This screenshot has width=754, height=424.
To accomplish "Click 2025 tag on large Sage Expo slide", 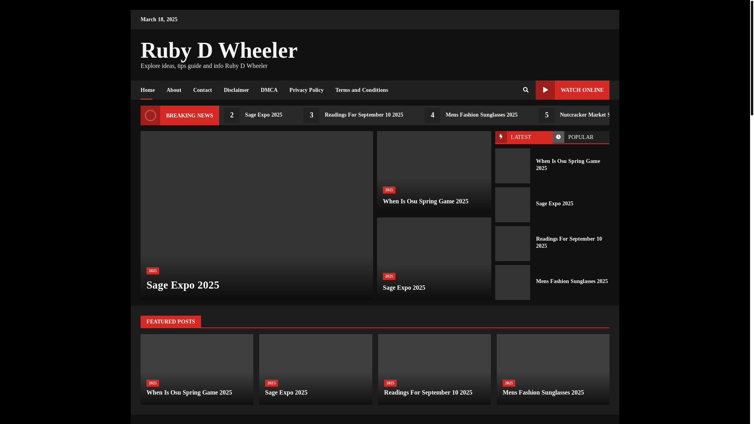I will coord(153,271).
